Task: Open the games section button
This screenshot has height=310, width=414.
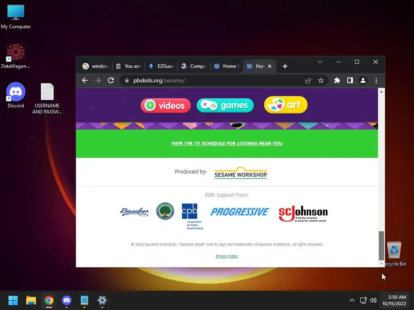Action: (x=225, y=105)
